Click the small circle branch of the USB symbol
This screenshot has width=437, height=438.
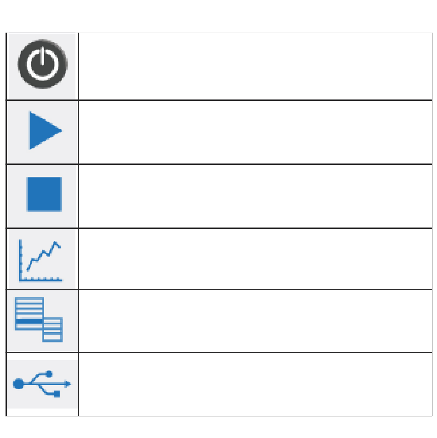coord(49,374)
